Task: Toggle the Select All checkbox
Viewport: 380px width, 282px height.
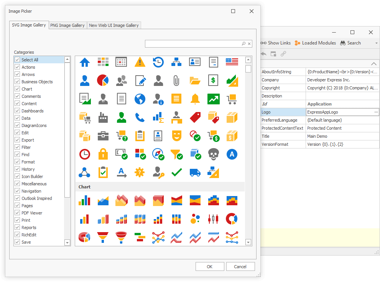Action: point(17,60)
